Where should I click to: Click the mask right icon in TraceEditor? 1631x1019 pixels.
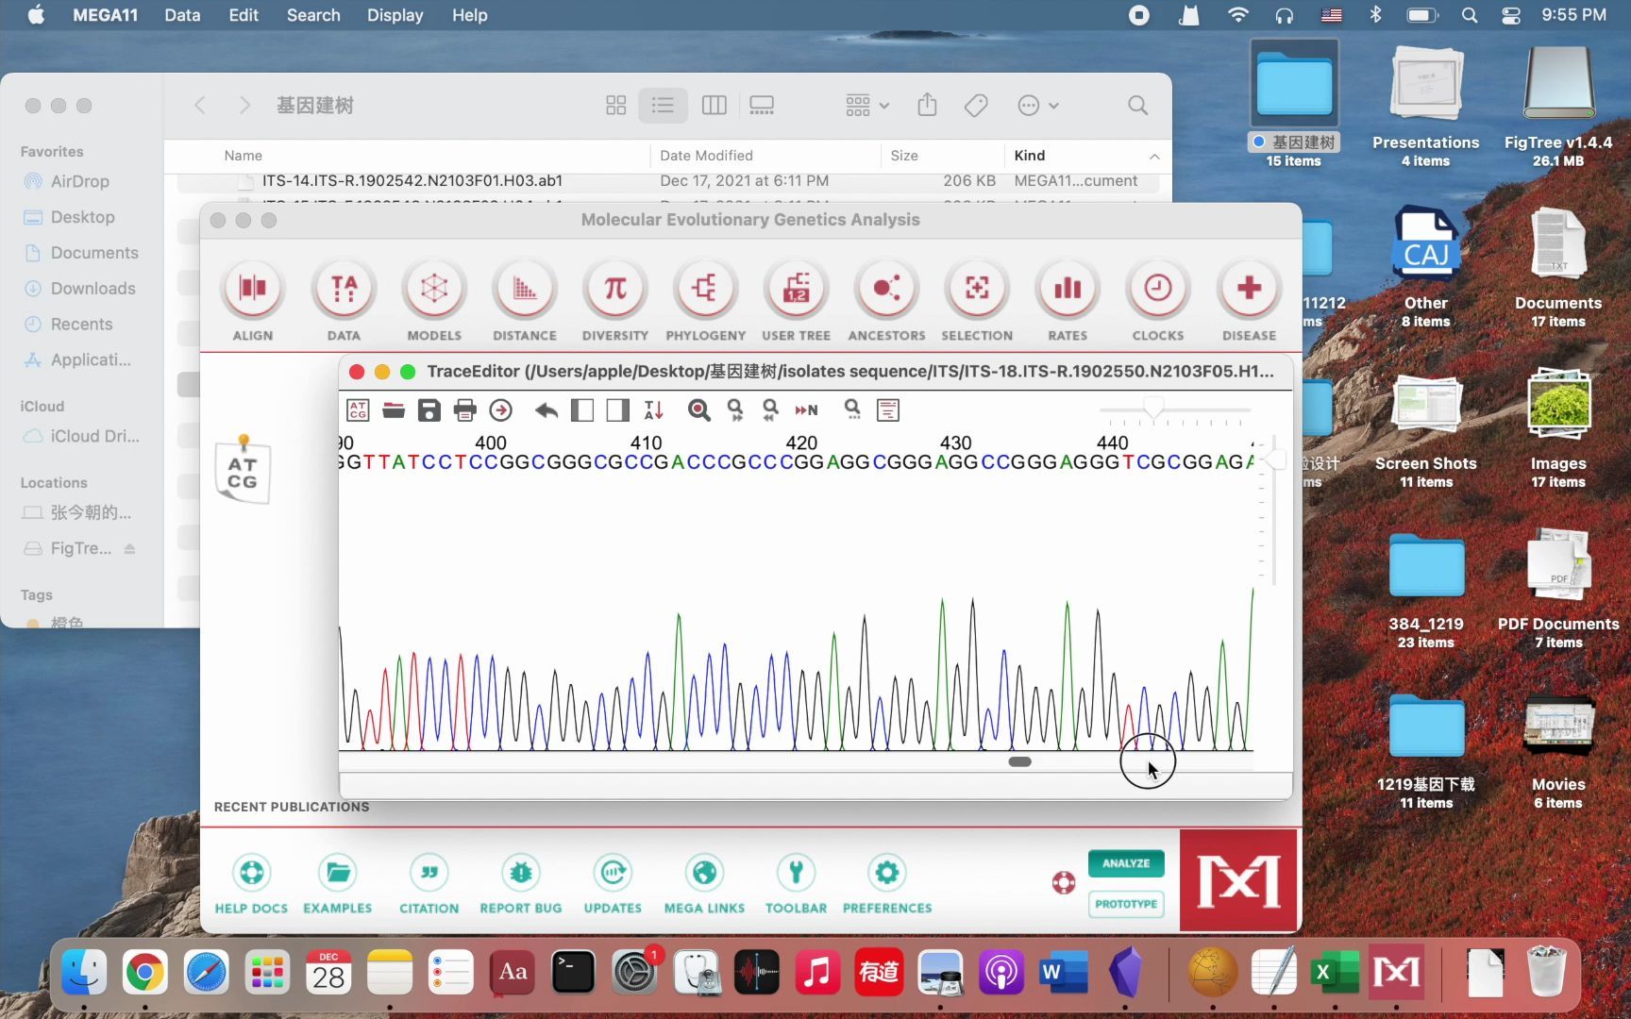[618, 409]
